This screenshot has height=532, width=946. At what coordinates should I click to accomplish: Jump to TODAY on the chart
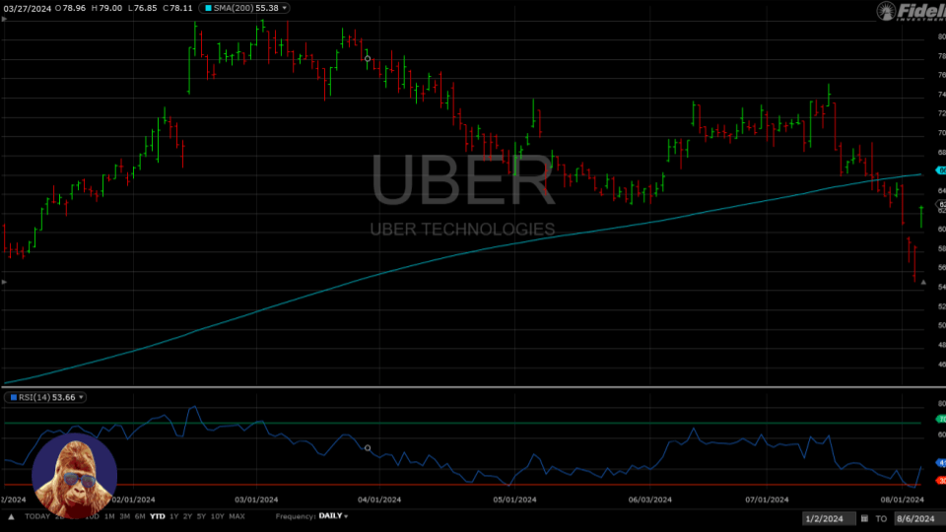pyautogui.click(x=37, y=516)
